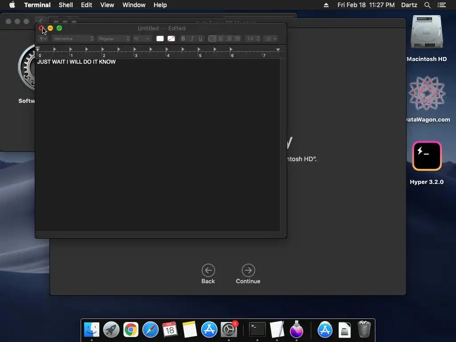The height and width of the screenshot is (342, 456).
Task: Zoom the Untitled TextEdit window
Action: click(59, 28)
